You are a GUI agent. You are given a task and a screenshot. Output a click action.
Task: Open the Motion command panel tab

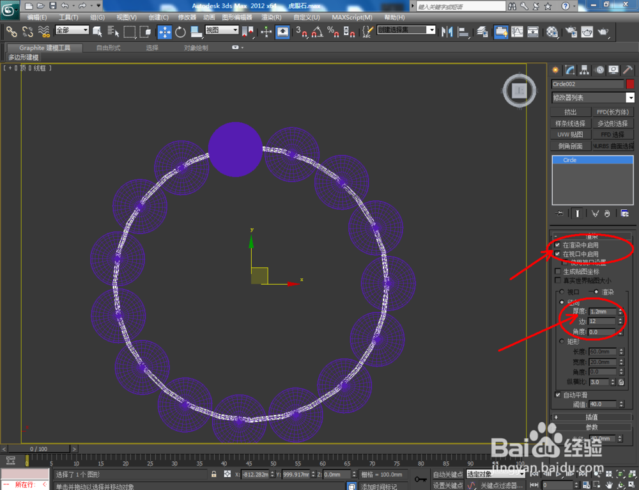click(599, 70)
